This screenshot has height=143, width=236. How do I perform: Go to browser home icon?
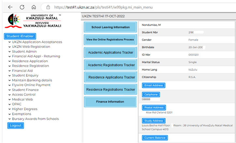pos(34,7)
